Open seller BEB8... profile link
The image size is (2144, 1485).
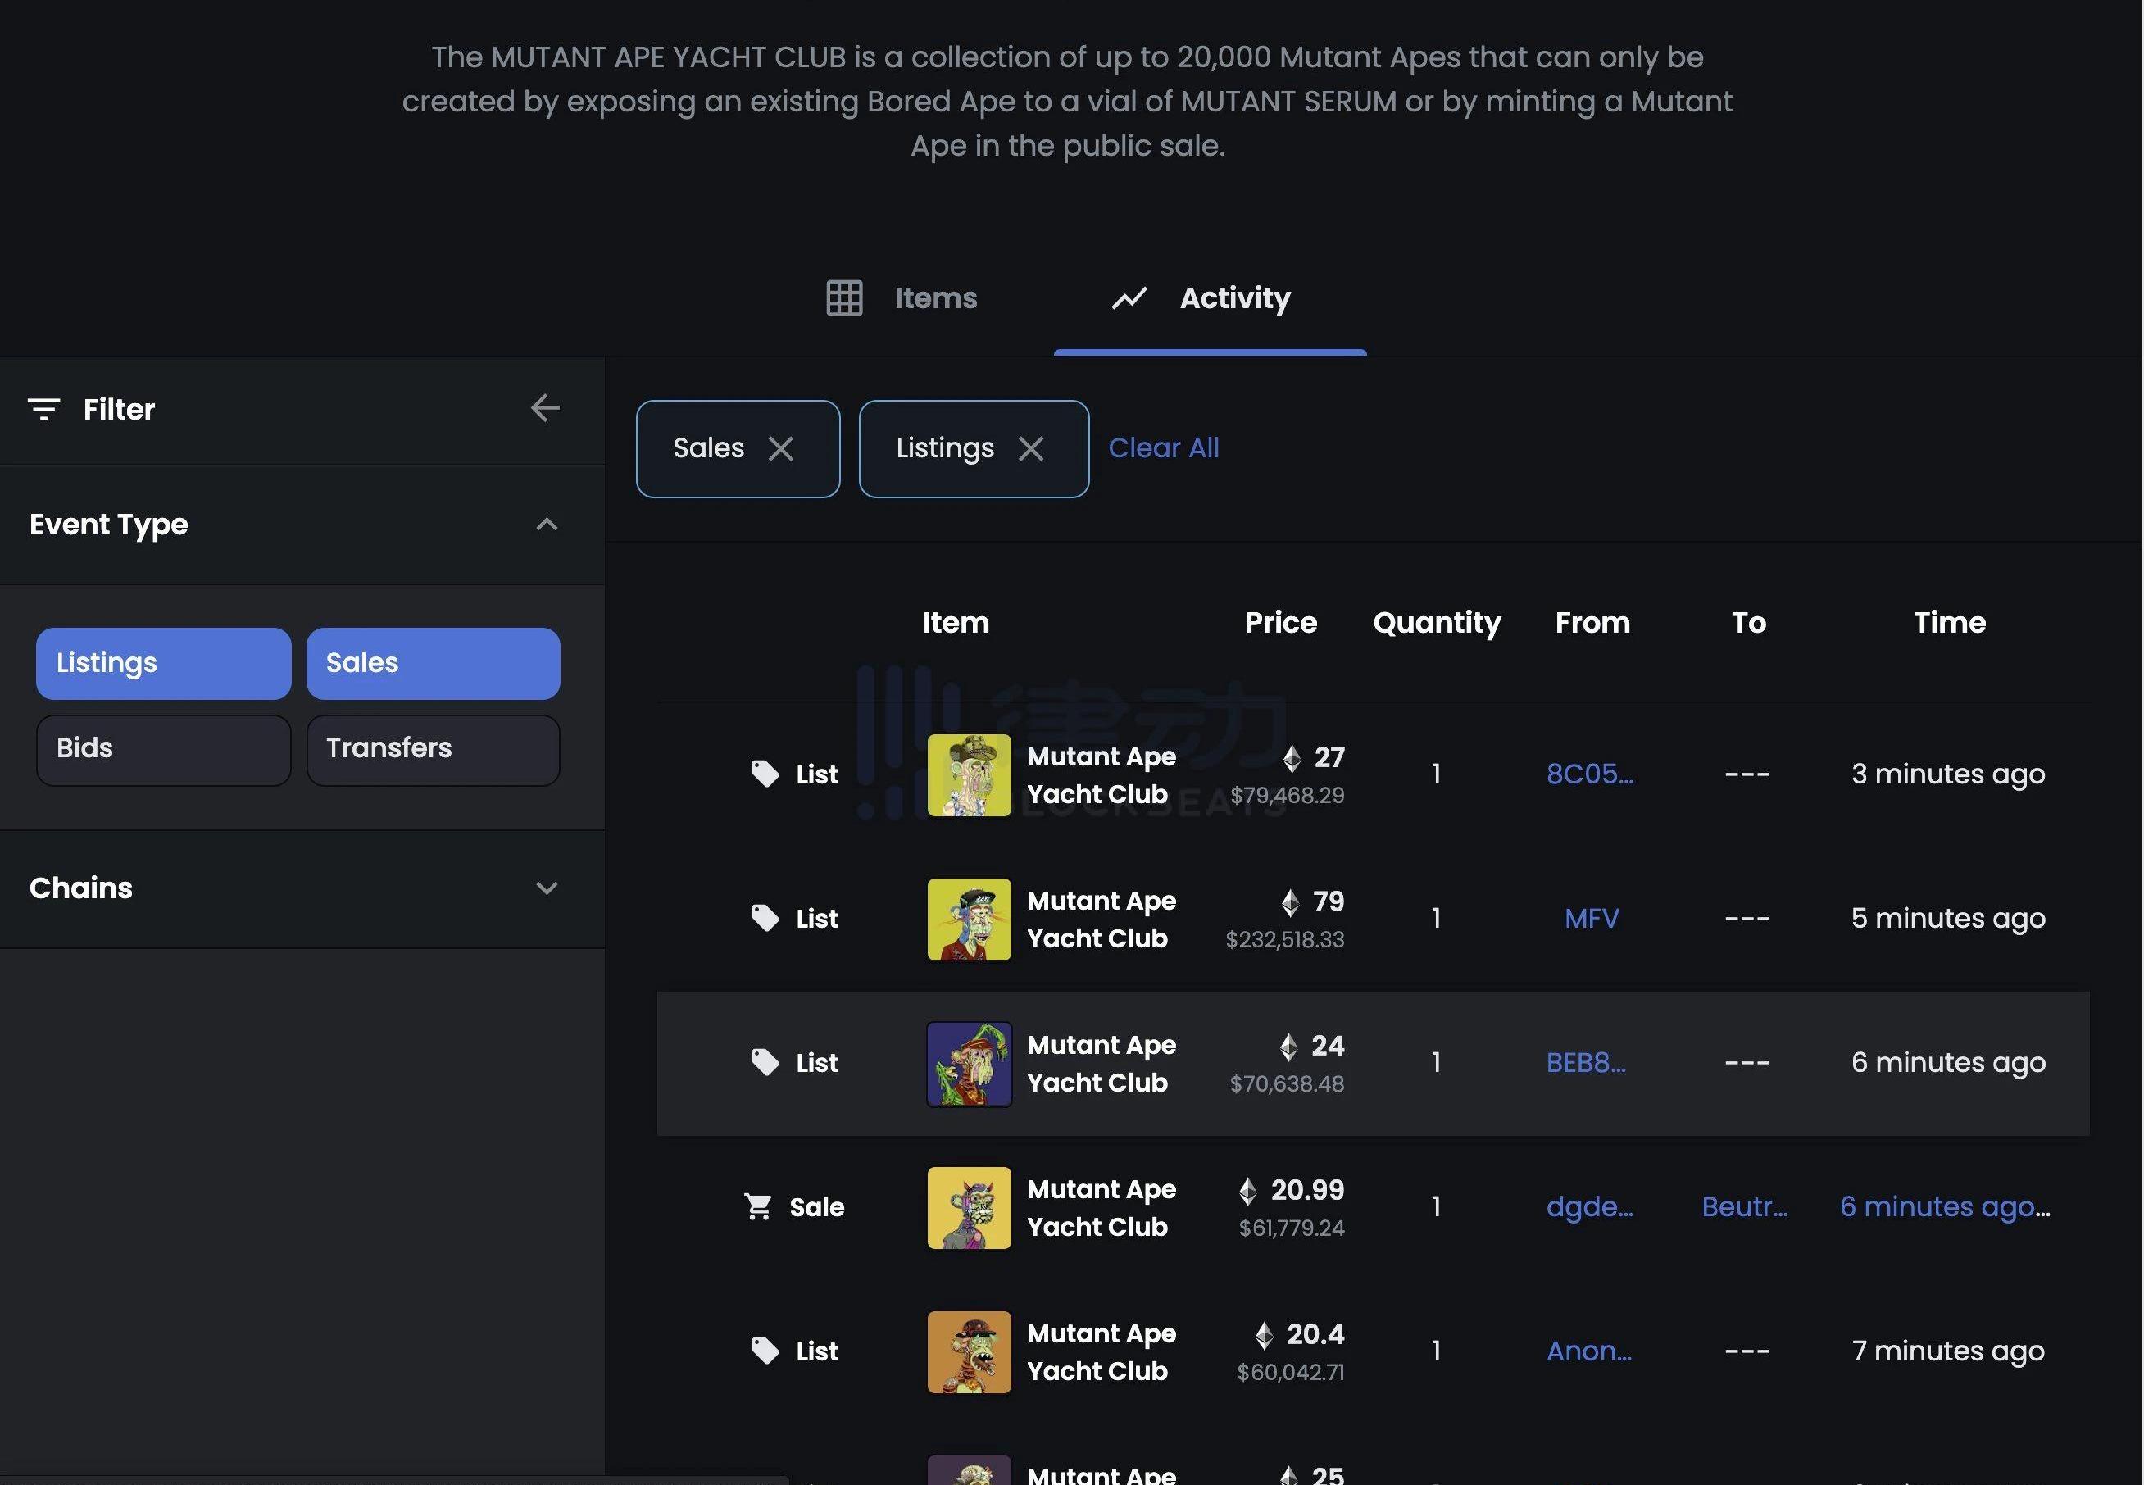tap(1586, 1063)
